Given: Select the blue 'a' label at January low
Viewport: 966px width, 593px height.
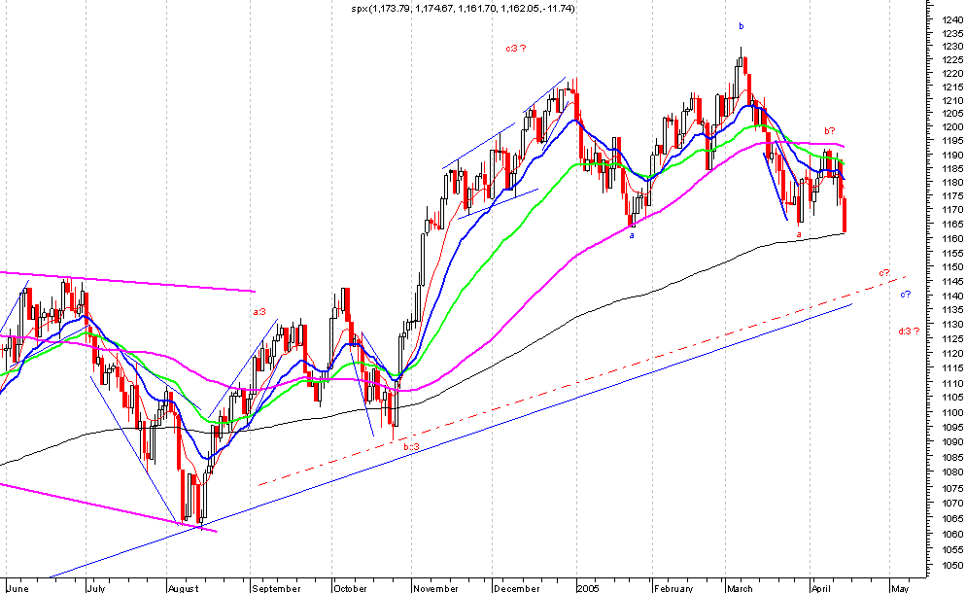Looking at the screenshot, I should click(632, 235).
